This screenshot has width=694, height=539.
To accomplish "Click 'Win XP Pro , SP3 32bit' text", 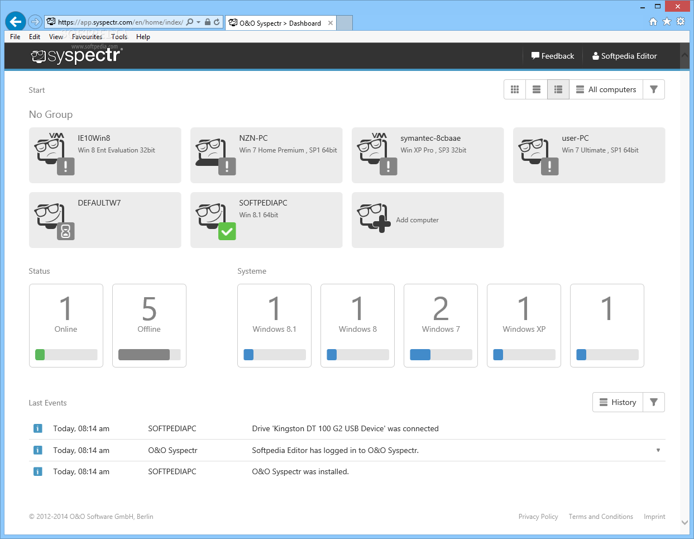I will (433, 150).
